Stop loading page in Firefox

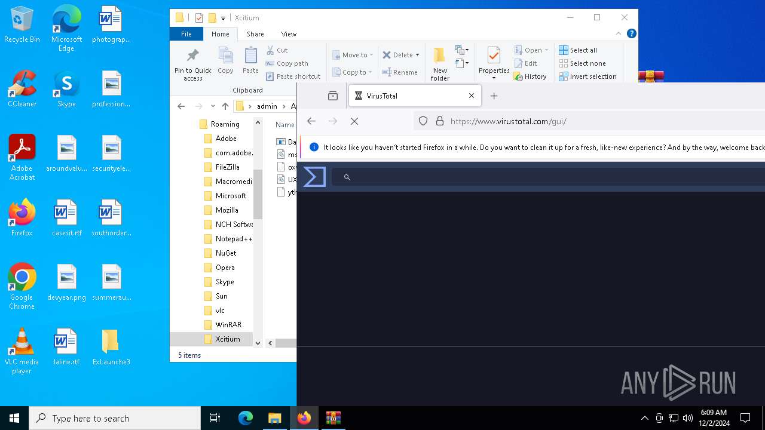[x=354, y=121]
